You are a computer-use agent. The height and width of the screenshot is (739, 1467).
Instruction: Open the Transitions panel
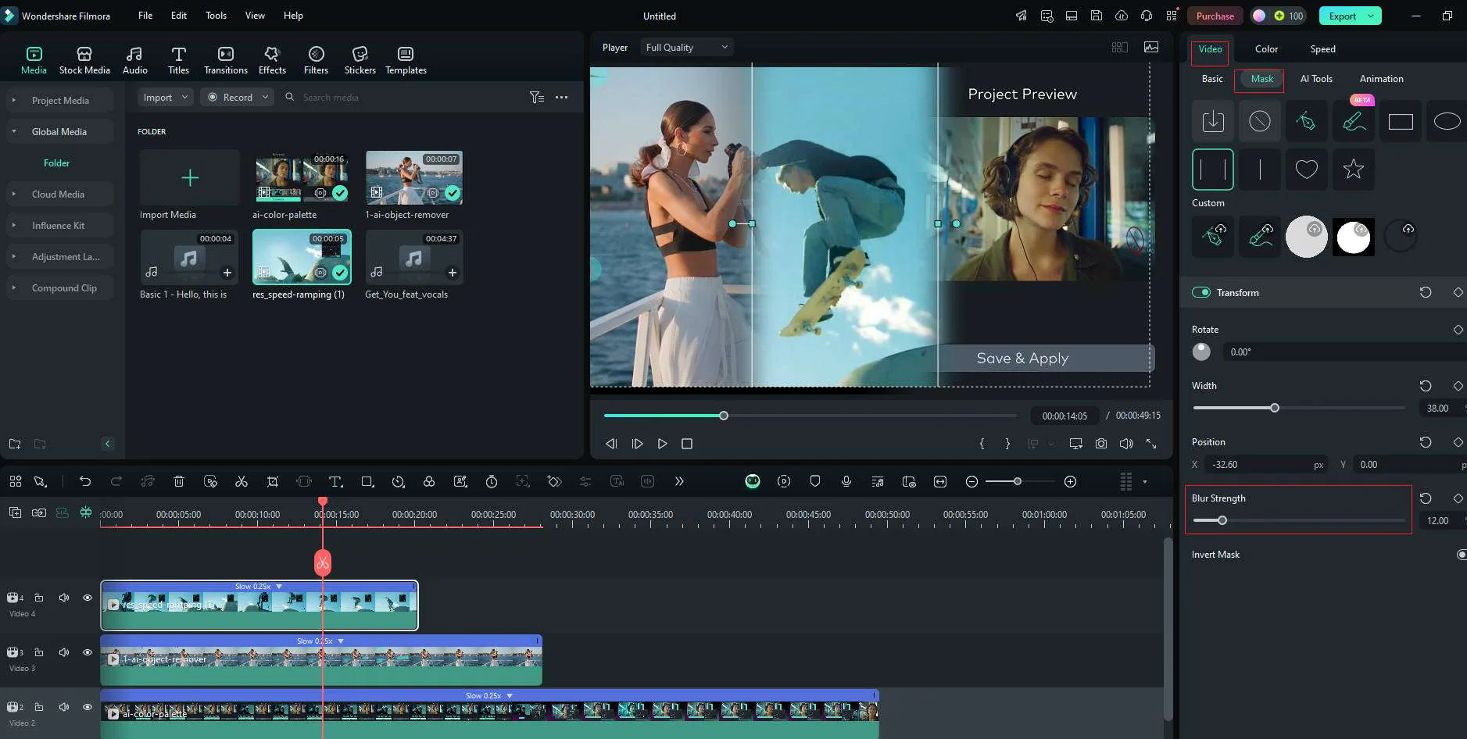(225, 60)
